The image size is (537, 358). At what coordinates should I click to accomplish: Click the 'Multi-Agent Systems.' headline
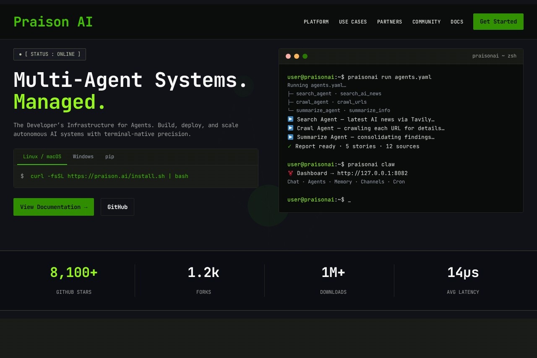pyautogui.click(x=131, y=80)
